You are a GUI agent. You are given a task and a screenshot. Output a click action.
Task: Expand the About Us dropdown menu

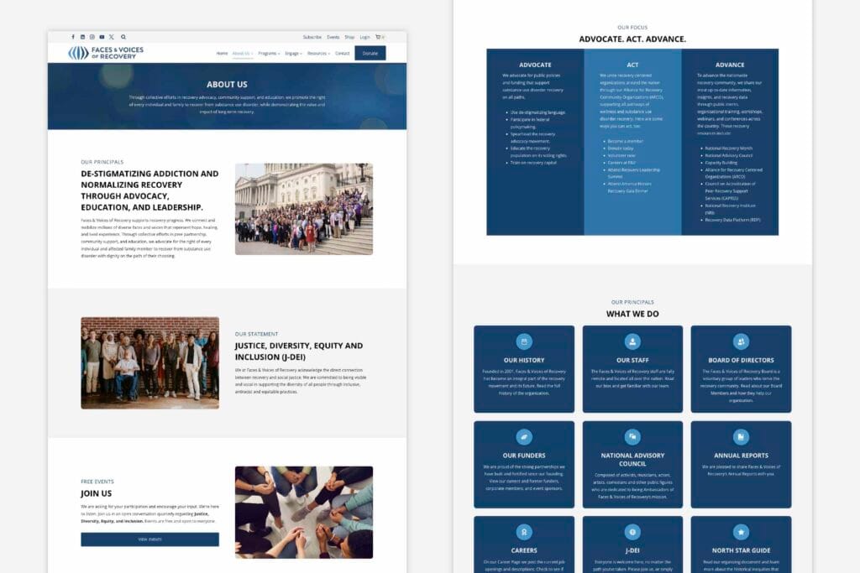pos(243,53)
